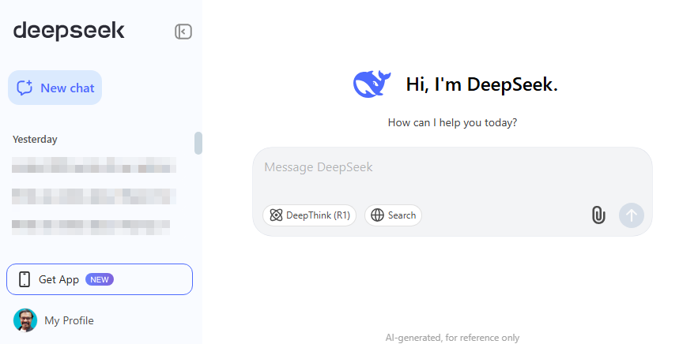Image resolution: width=698 pixels, height=344 pixels.
Task: Open third blurred chat under Yesterday
Action: (91, 226)
